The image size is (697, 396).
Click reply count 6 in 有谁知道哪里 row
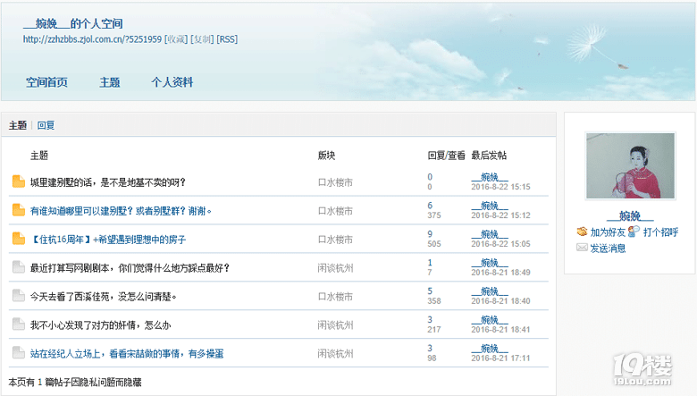click(430, 206)
